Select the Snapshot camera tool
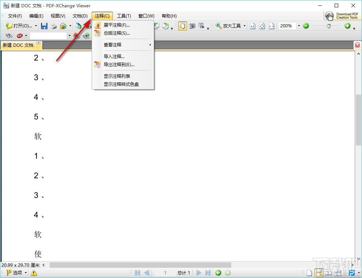This screenshot has width=362, height=278. click(192, 26)
